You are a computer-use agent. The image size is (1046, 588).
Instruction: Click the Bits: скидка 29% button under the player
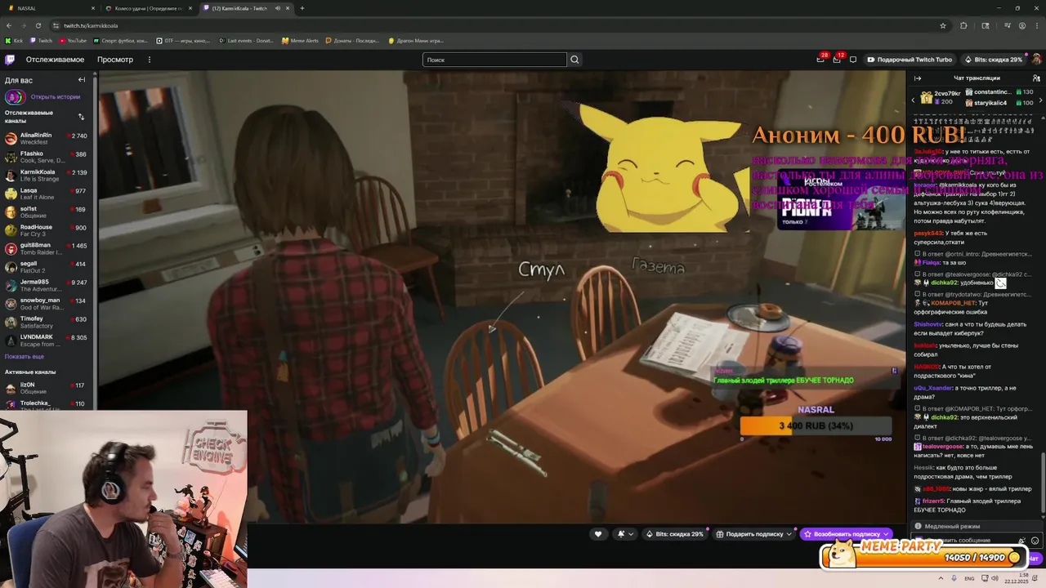(x=674, y=534)
